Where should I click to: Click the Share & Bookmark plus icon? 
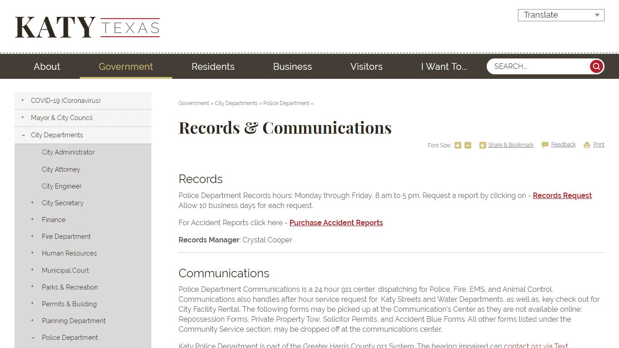[x=483, y=145]
